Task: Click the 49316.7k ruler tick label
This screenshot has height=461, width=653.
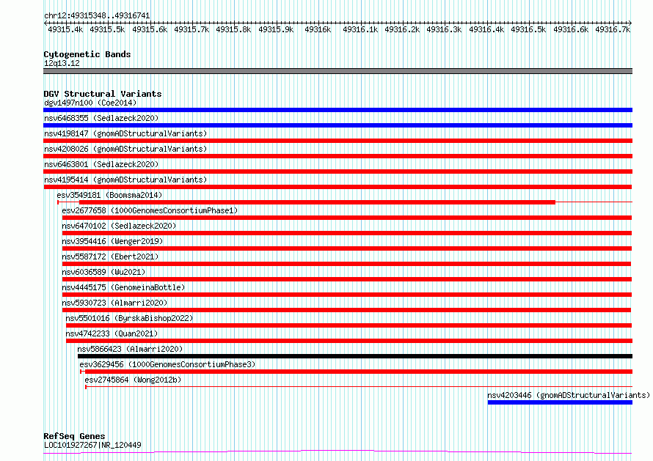Action: click(x=613, y=29)
